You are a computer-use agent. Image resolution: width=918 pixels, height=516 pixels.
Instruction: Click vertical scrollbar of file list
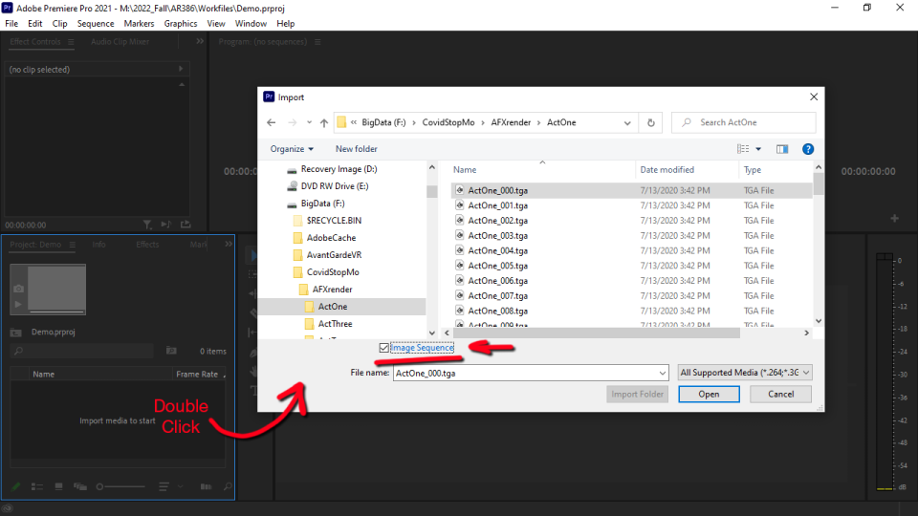[819, 184]
